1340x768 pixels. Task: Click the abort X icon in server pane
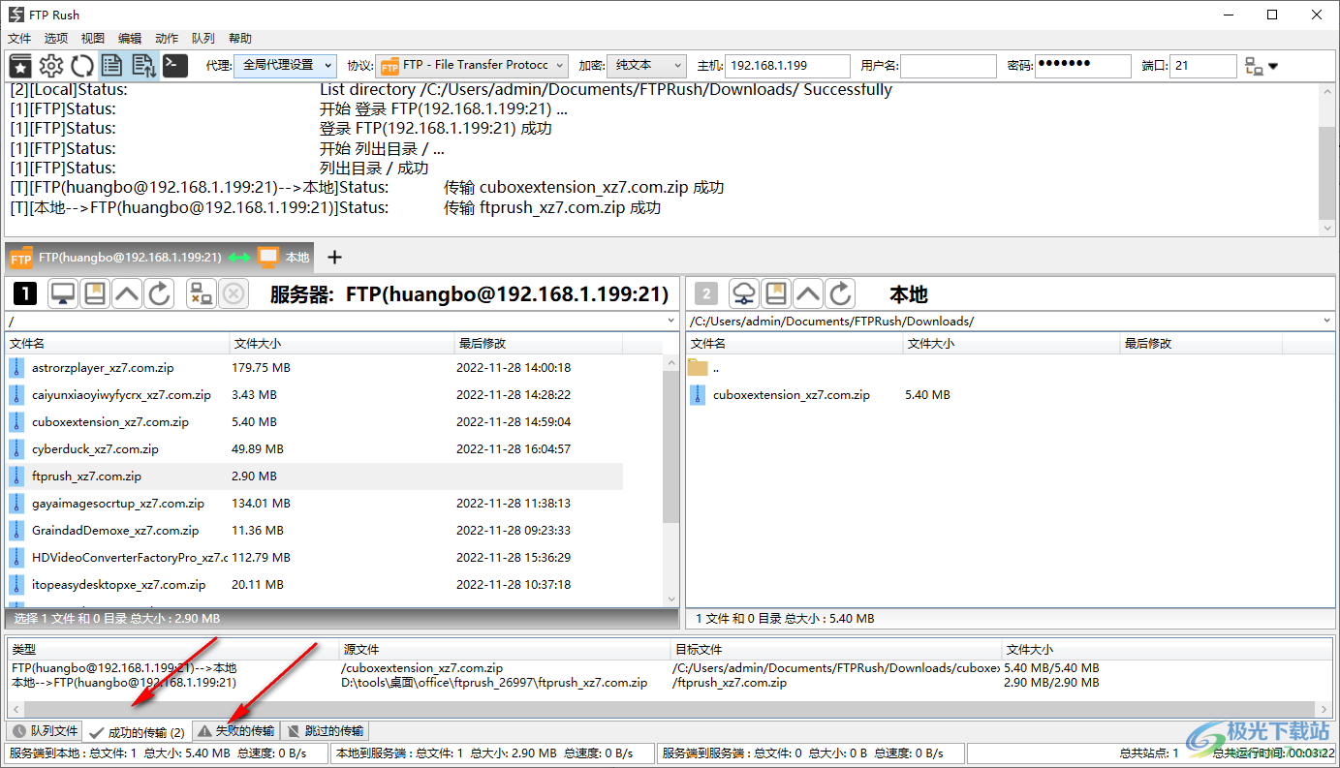(x=234, y=294)
